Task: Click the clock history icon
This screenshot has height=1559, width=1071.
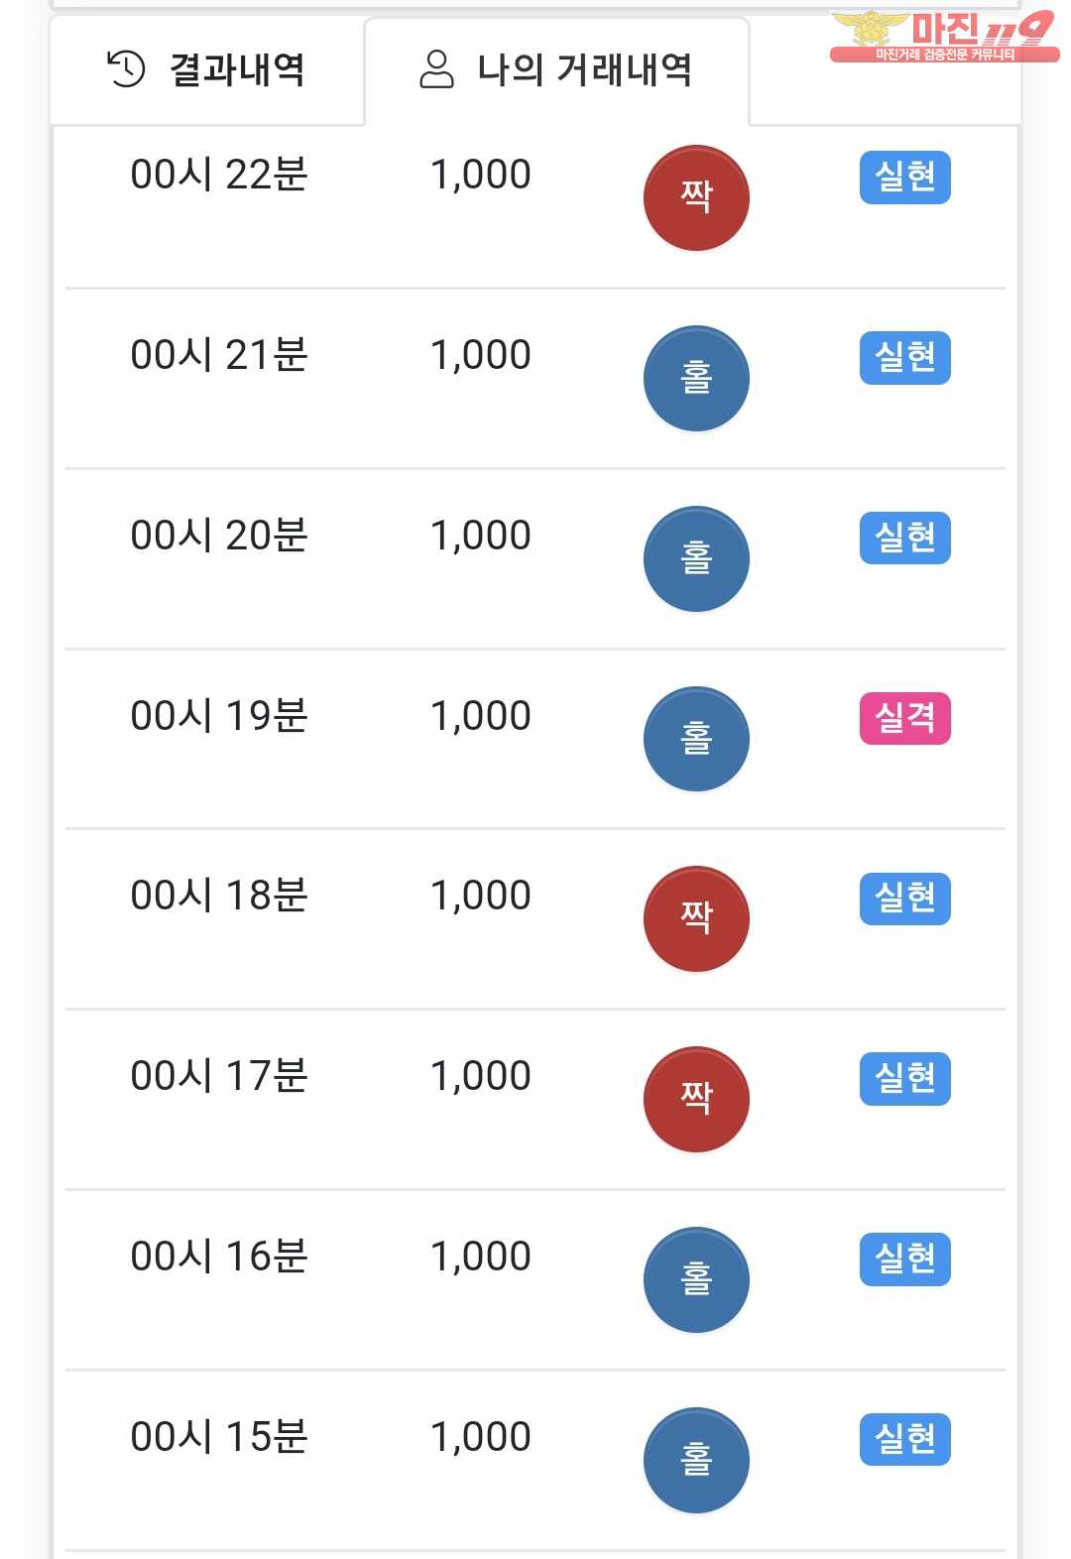Action: coord(126,69)
